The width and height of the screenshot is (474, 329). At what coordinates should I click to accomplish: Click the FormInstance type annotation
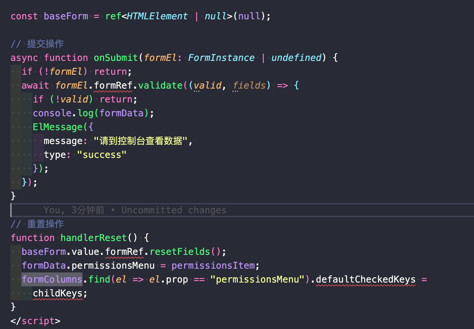(x=221, y=58)
